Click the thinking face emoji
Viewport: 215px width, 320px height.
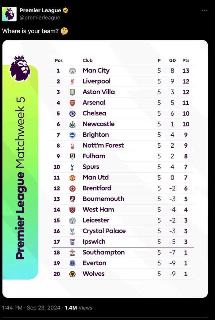click(x=64, y=31)
